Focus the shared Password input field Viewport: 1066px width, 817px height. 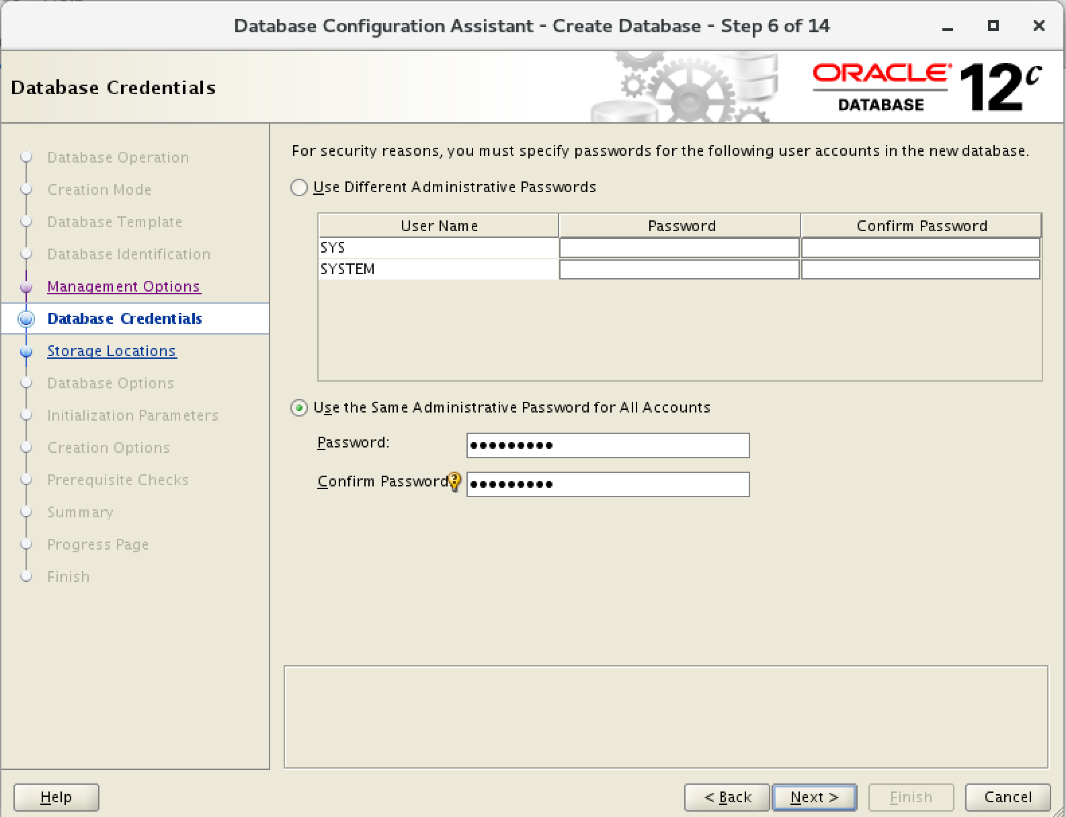point(608,445)
